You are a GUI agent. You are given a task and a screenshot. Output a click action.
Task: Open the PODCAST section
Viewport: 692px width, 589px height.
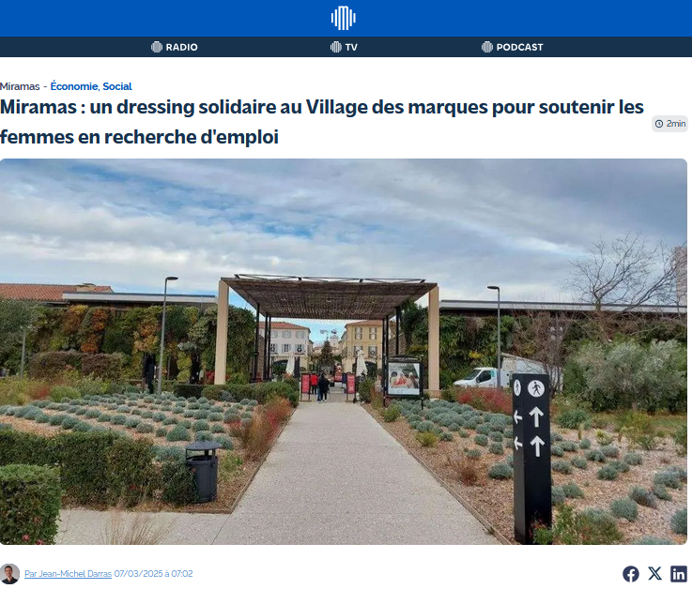point(513,47)
